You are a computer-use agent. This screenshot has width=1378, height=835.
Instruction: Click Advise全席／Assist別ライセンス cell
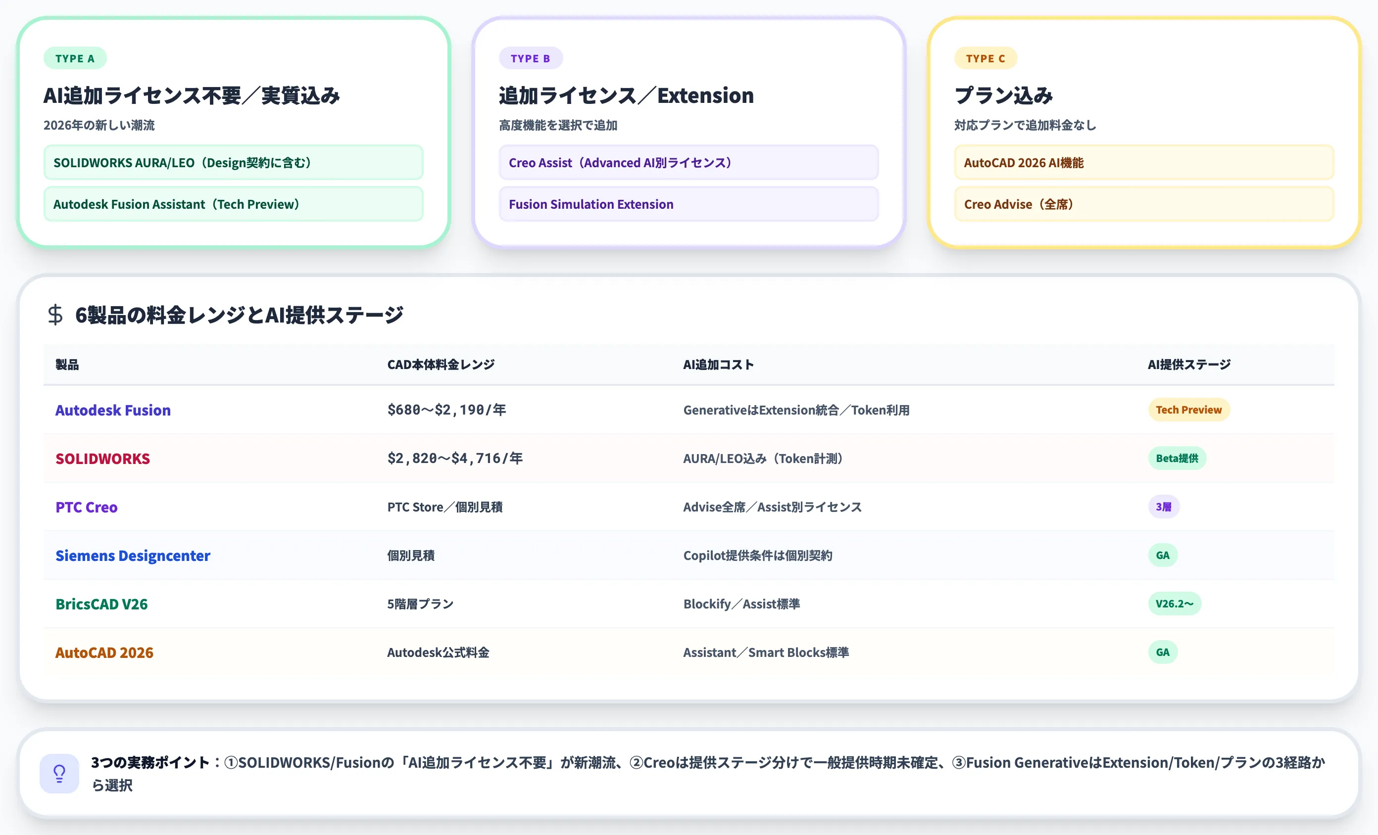tap(772, 507)
